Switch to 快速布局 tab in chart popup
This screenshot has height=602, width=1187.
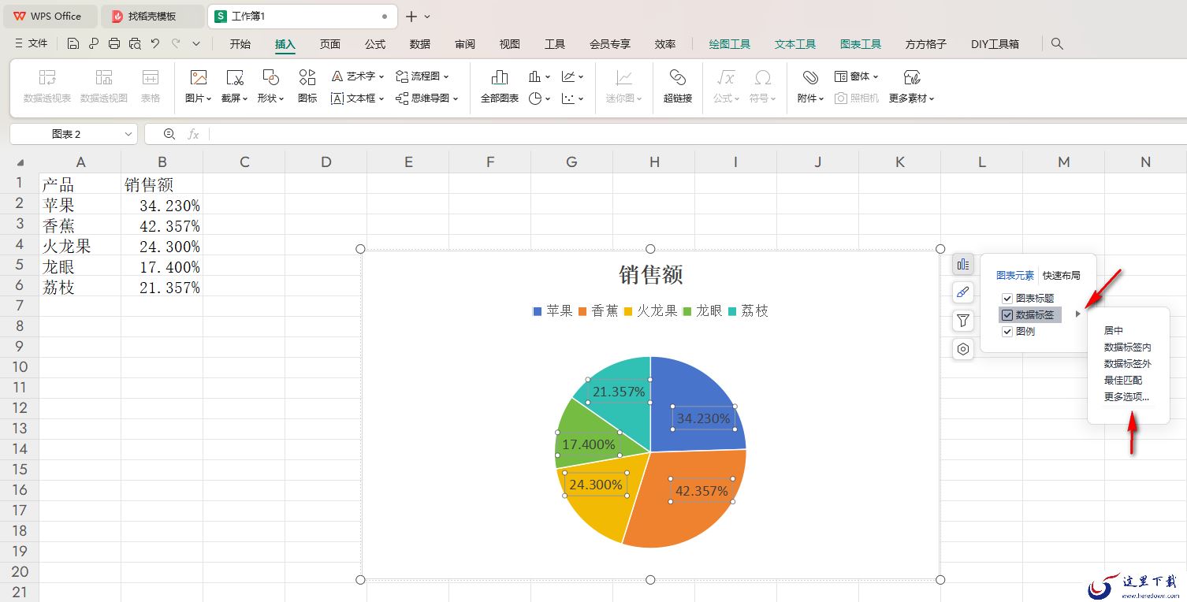click(1061, 276)
